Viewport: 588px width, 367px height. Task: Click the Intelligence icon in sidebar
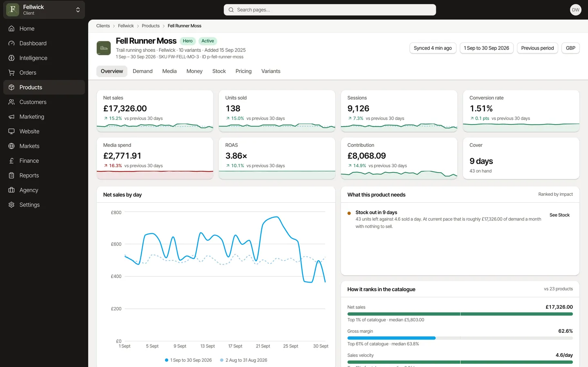tap(11, 58)
